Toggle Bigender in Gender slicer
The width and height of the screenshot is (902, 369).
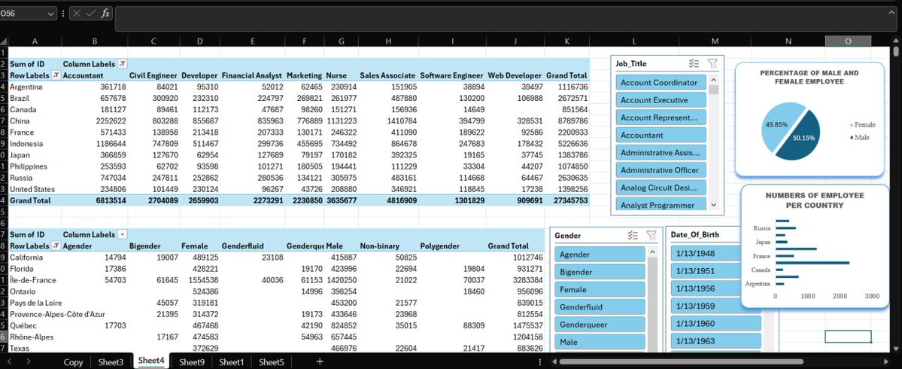(x=600, y=272)
